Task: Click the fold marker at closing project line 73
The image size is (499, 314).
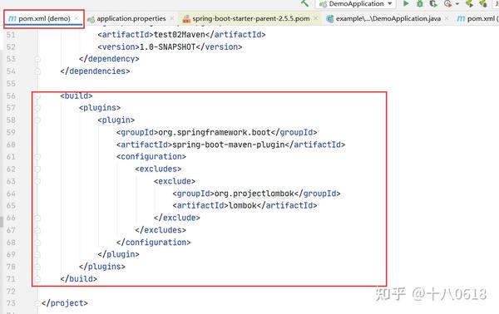Action: [x=37, y=303]
